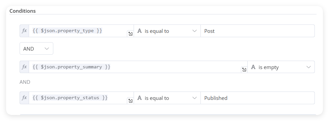
Task: Click the gray AND label above the property_status condition
Action: (25, 82)
